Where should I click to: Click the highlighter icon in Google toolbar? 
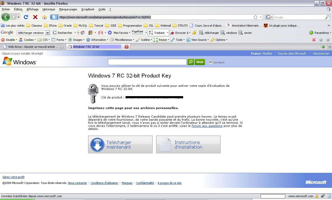pos(194,33)
